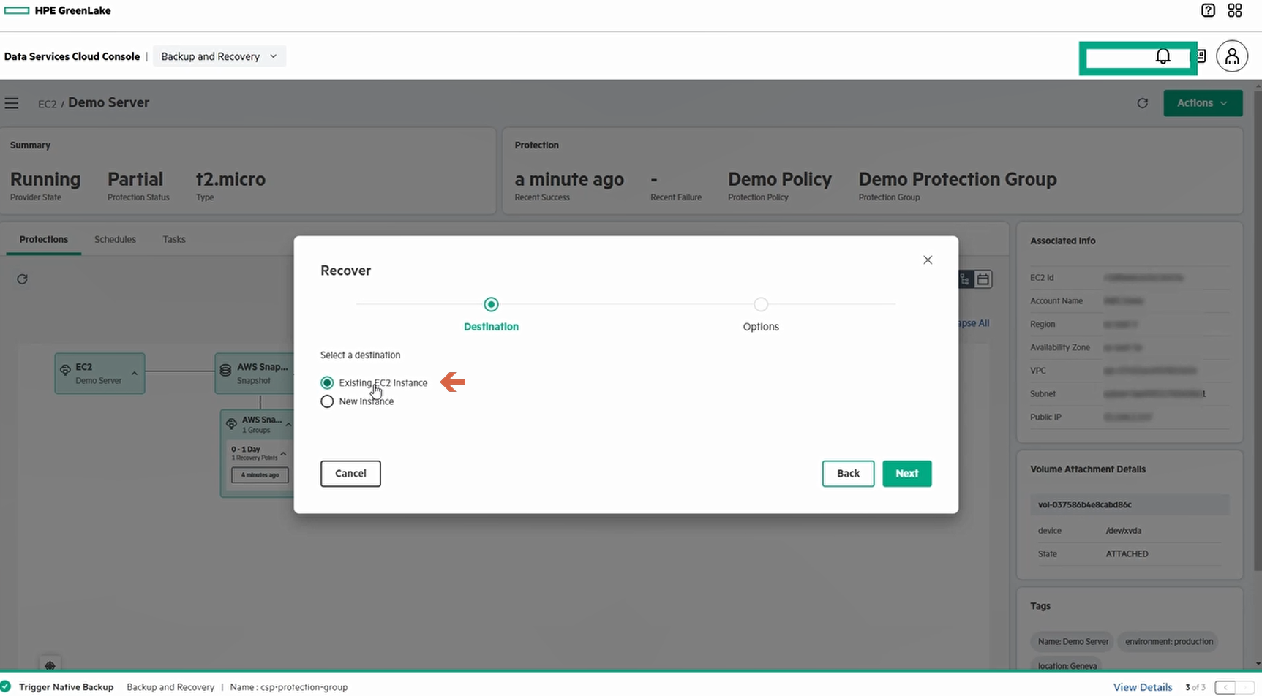Click the Next button
The height and width of the screenshot is (696, 1262).
point(907,474)
